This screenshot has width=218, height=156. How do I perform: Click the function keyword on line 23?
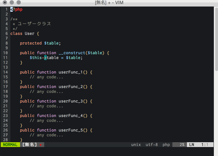pos(46,116)
